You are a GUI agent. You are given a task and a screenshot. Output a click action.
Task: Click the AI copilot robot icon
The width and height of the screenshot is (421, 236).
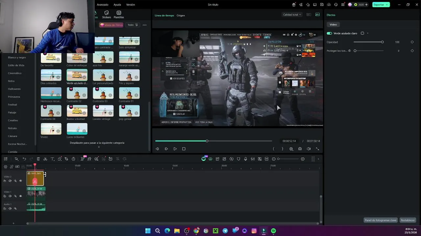pos(204,159)
